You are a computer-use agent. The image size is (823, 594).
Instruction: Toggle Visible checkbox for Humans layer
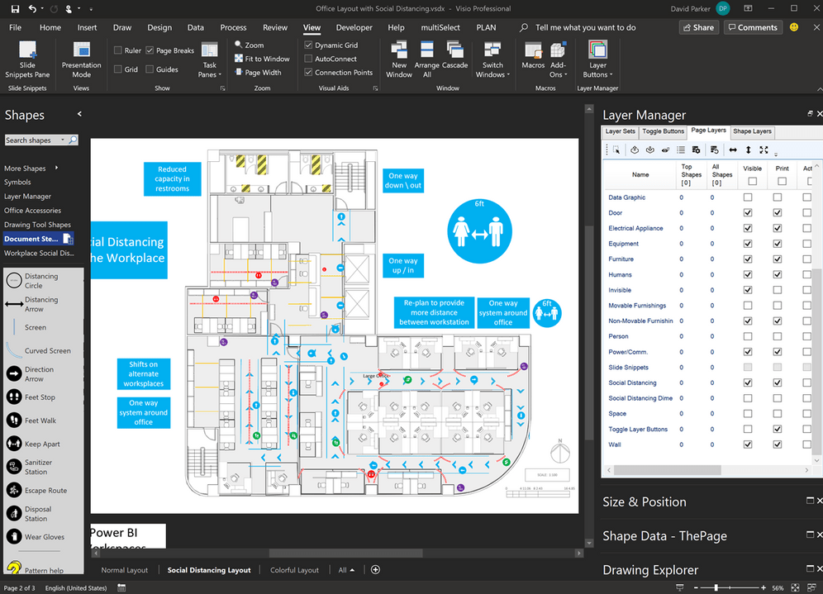point(748,274)
